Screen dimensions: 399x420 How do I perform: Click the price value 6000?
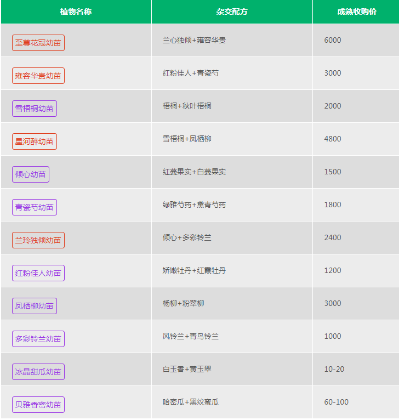[333, 40]
